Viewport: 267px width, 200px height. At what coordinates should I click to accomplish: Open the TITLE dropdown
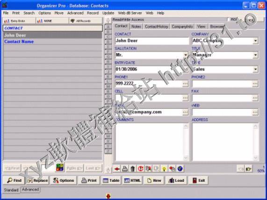(255, 55)
